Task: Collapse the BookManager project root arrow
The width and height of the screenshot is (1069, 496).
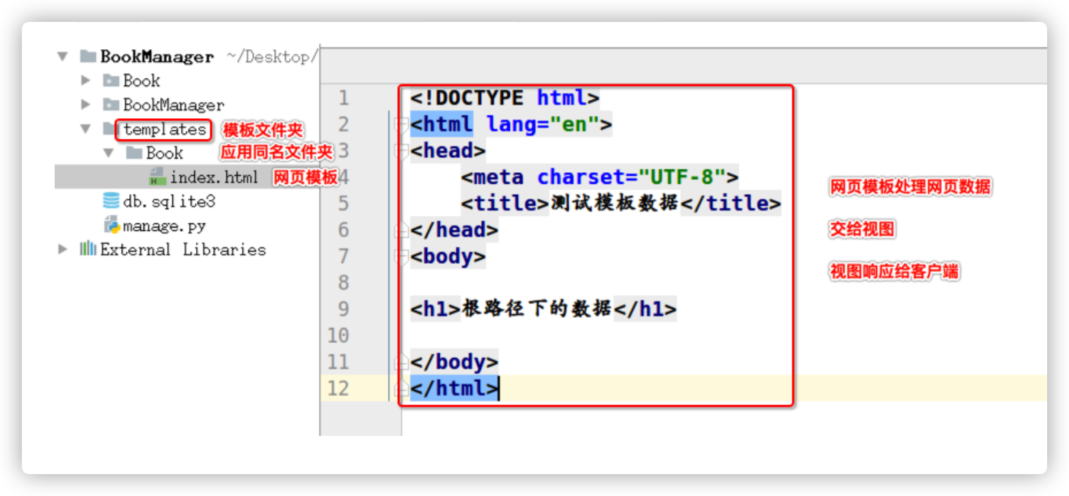Action: click(x=63, y=57)
